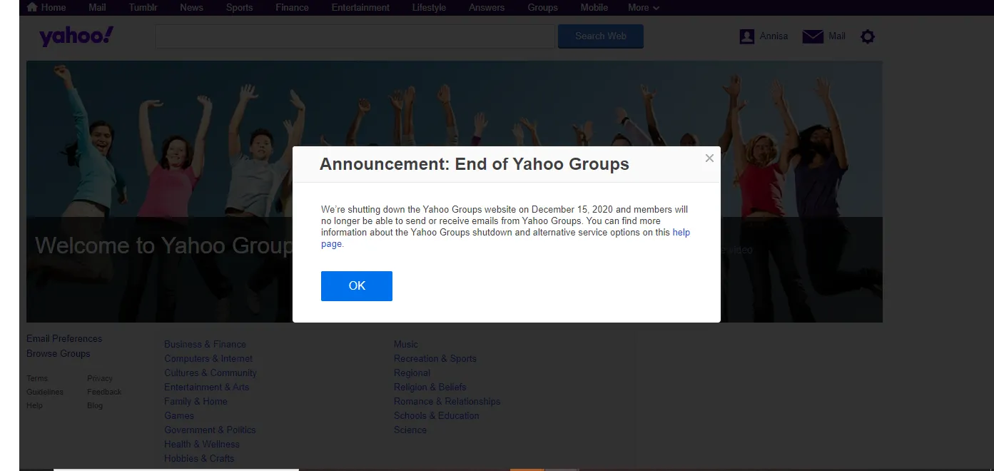
Task: Open the Privacy footer link
Action: pos(100,378)
